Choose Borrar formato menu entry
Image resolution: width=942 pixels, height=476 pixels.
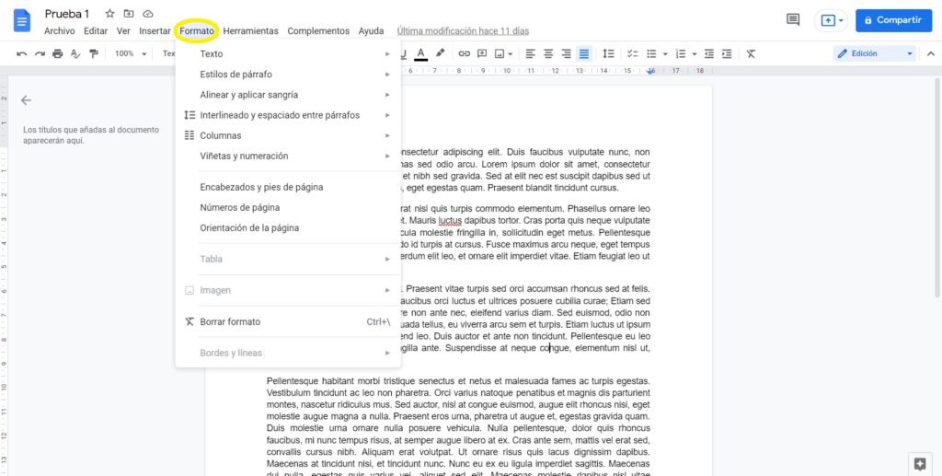(288, 321)
